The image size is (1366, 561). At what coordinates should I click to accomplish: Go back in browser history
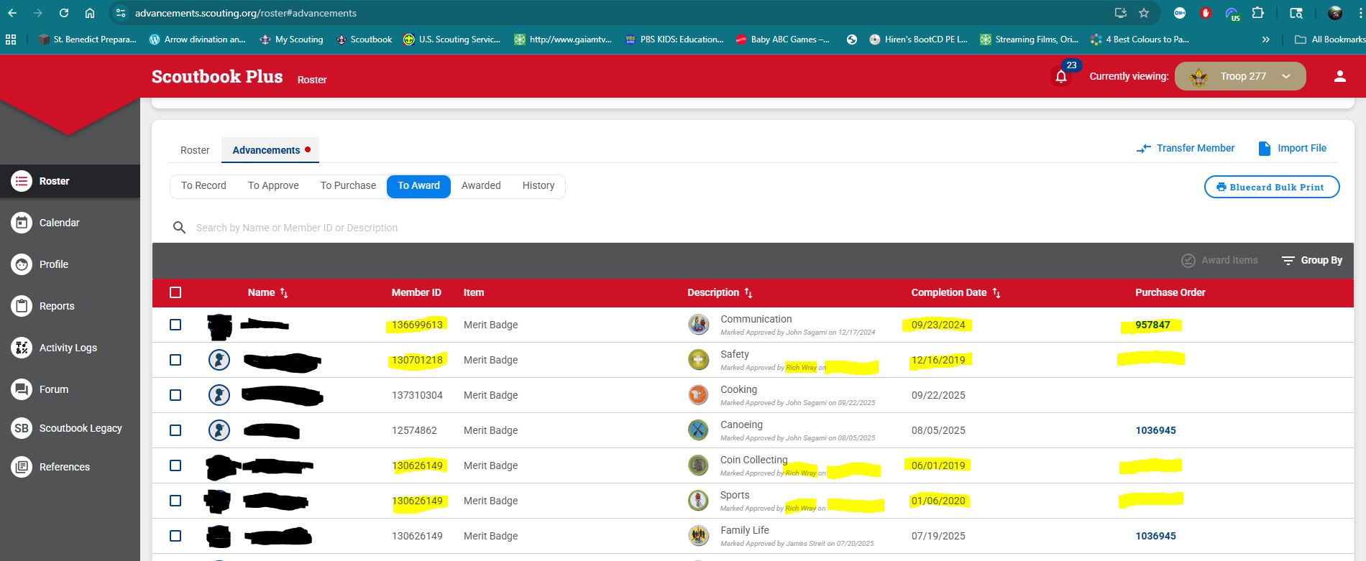12,13
